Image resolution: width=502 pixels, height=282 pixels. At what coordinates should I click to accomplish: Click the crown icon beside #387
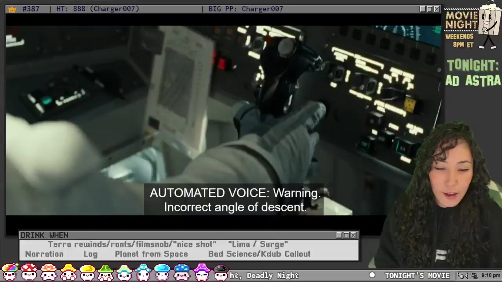[12, 9]
